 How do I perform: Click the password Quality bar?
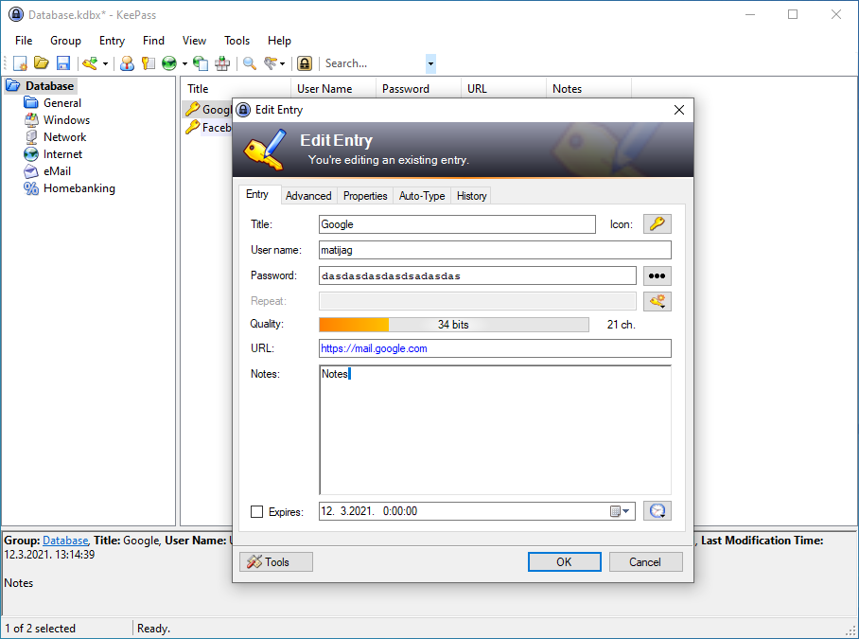[x=453, y=325]
